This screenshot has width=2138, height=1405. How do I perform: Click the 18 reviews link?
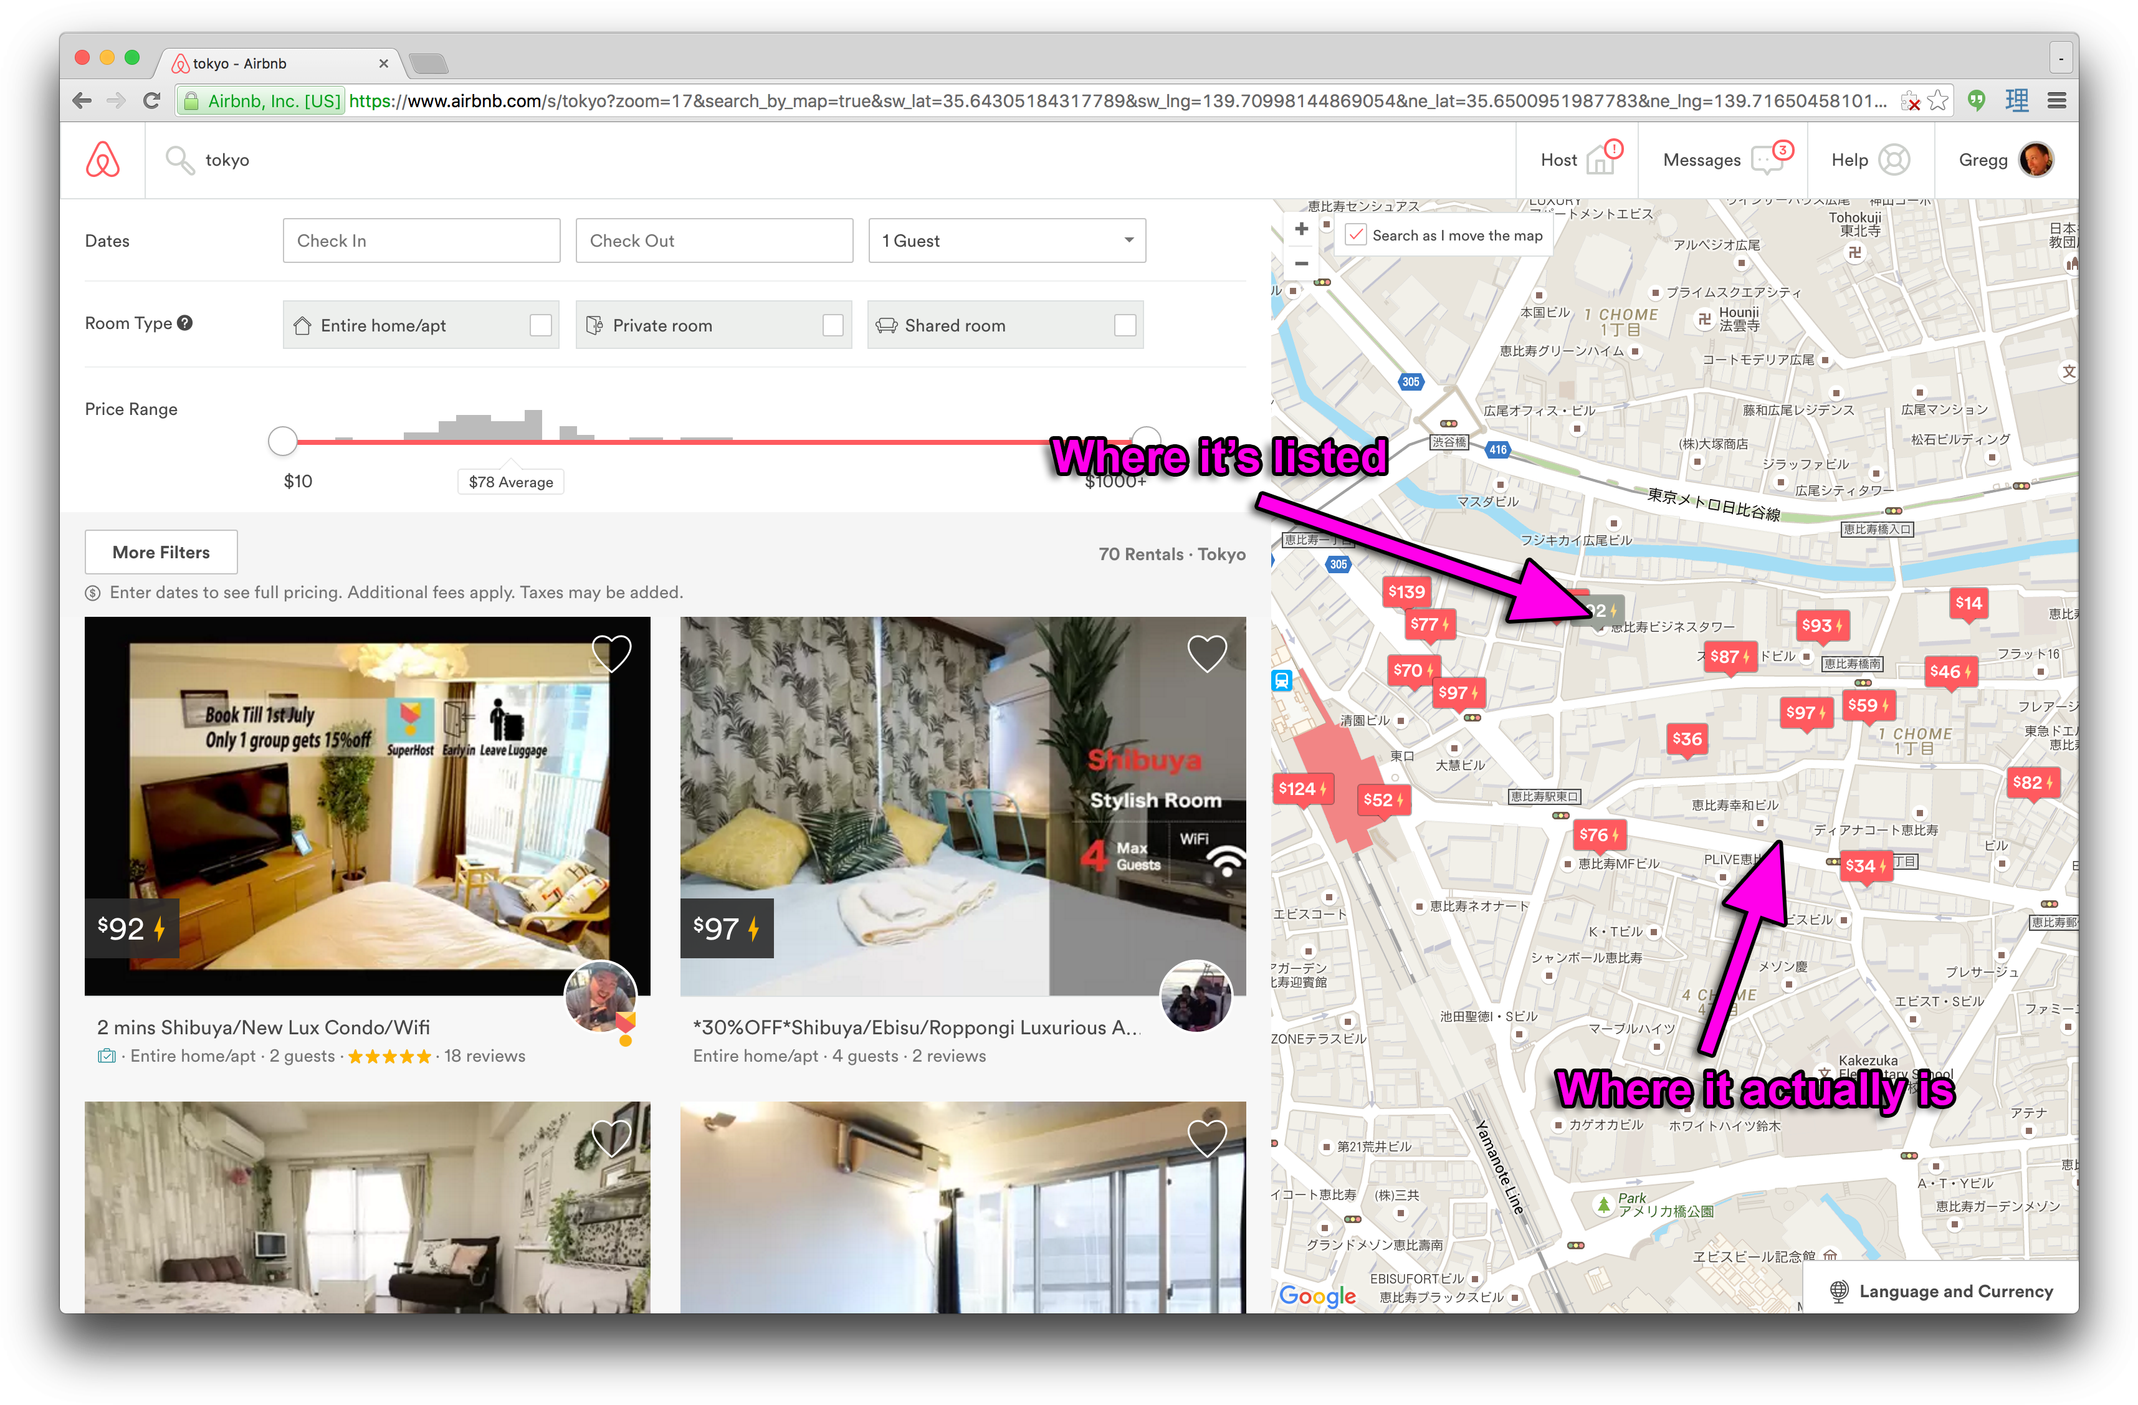(484, 1055)
